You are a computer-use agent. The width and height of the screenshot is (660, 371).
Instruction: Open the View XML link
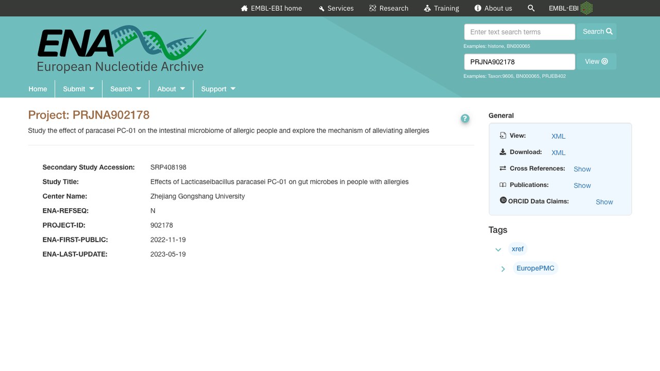tap(558, 136)
